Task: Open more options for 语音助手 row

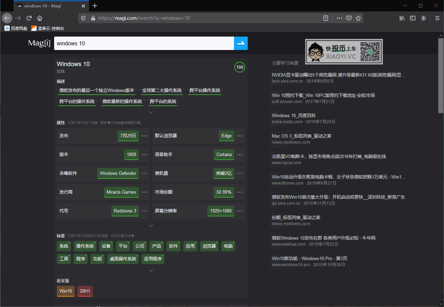Action: pyautogui.click(x=240, y=155)
